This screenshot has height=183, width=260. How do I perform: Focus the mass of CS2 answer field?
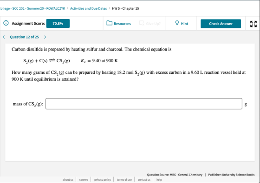click(144, 104)
